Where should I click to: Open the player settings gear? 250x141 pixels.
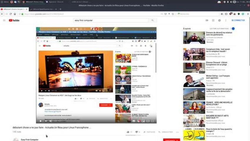click(139, 121)
